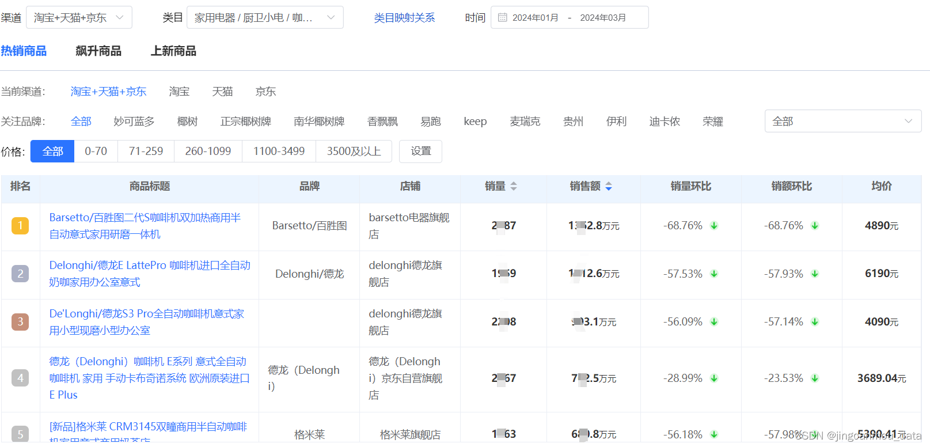Click average price 6190元

click(882, 274)
